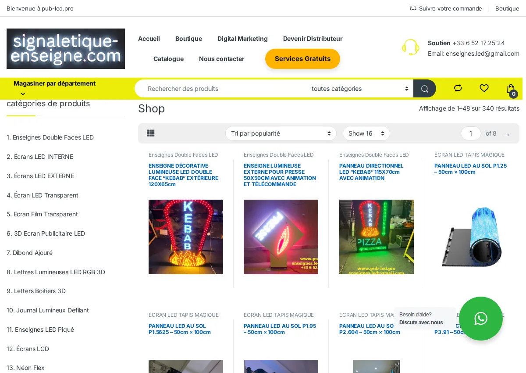Screen dimensions: 526x373
Task: Open the Boutique main menu item
Action: pos(188,39)
